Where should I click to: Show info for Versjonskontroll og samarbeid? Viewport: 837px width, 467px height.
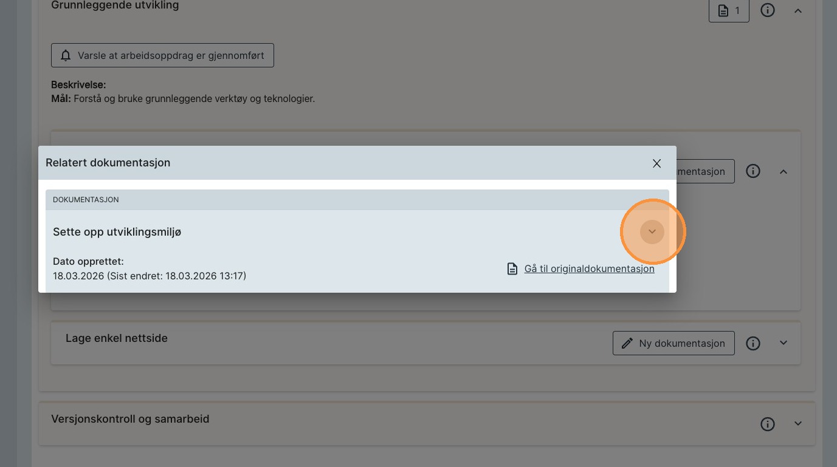[768, 423]
